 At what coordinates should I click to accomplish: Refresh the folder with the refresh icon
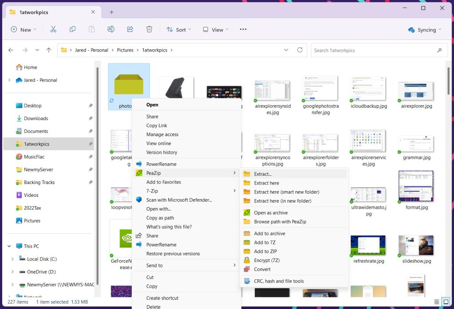point(300,50)
